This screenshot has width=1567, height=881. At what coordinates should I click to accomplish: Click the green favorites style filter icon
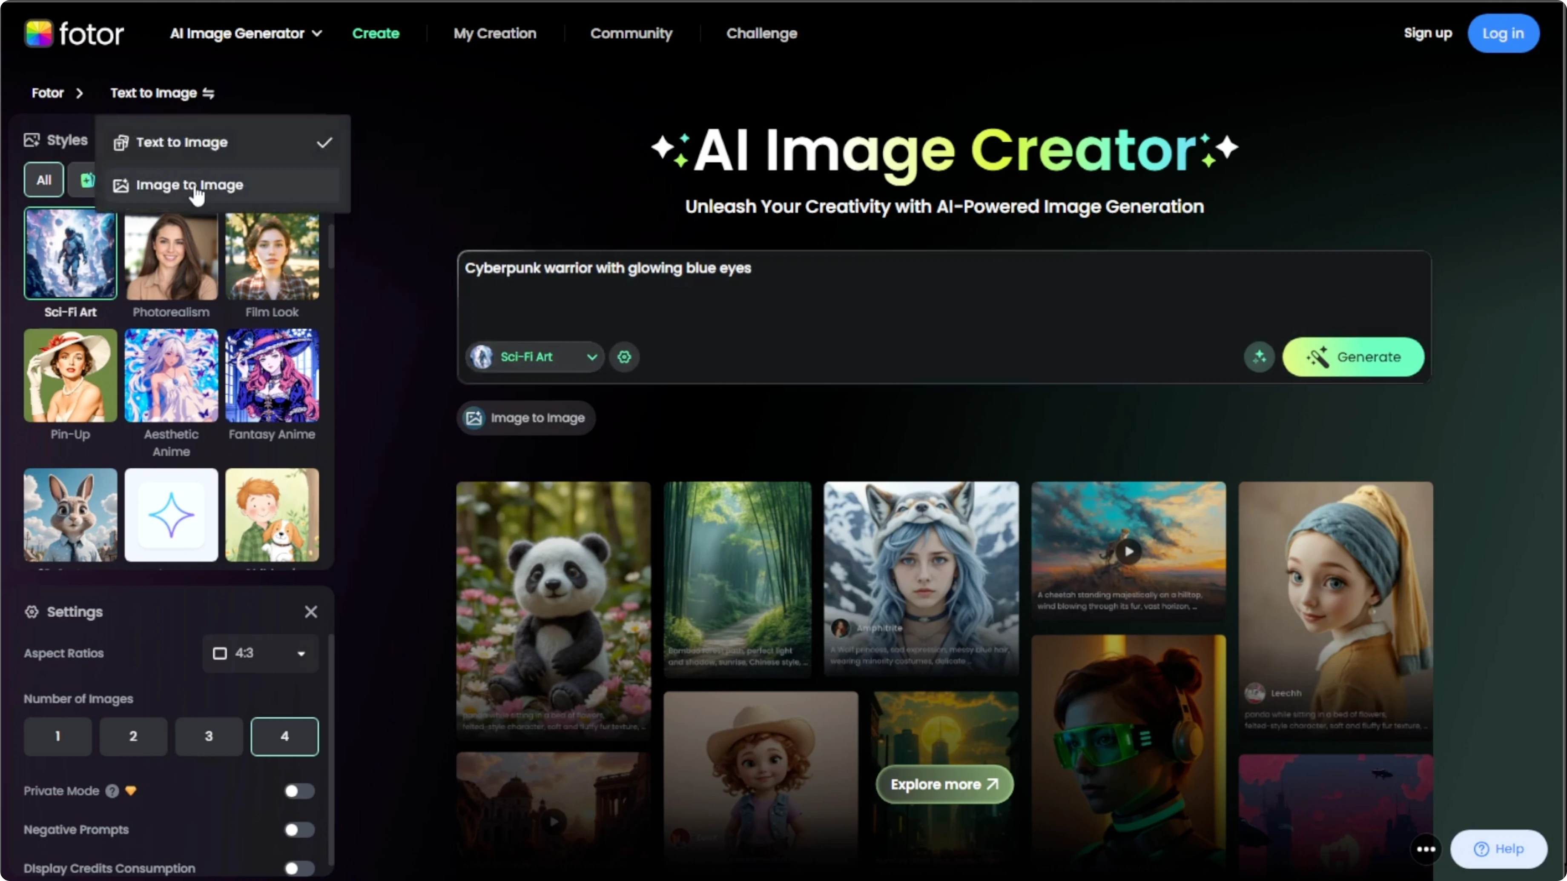(87, 180)
